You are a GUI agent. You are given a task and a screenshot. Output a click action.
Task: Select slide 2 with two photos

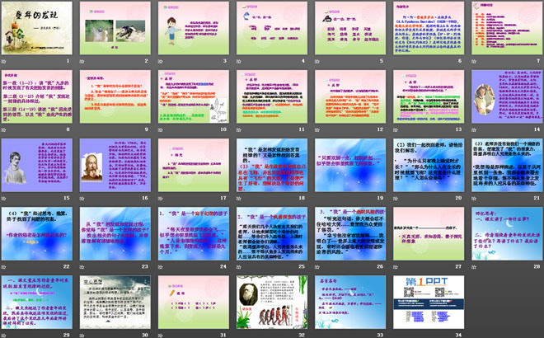[x=115, y=28]
